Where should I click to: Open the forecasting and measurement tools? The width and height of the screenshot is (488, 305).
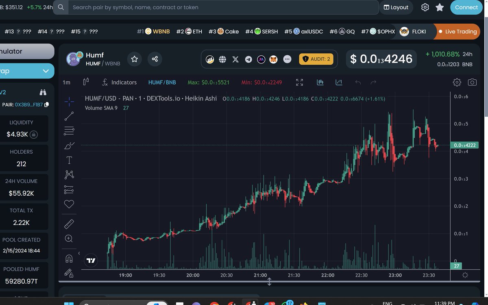69,190
